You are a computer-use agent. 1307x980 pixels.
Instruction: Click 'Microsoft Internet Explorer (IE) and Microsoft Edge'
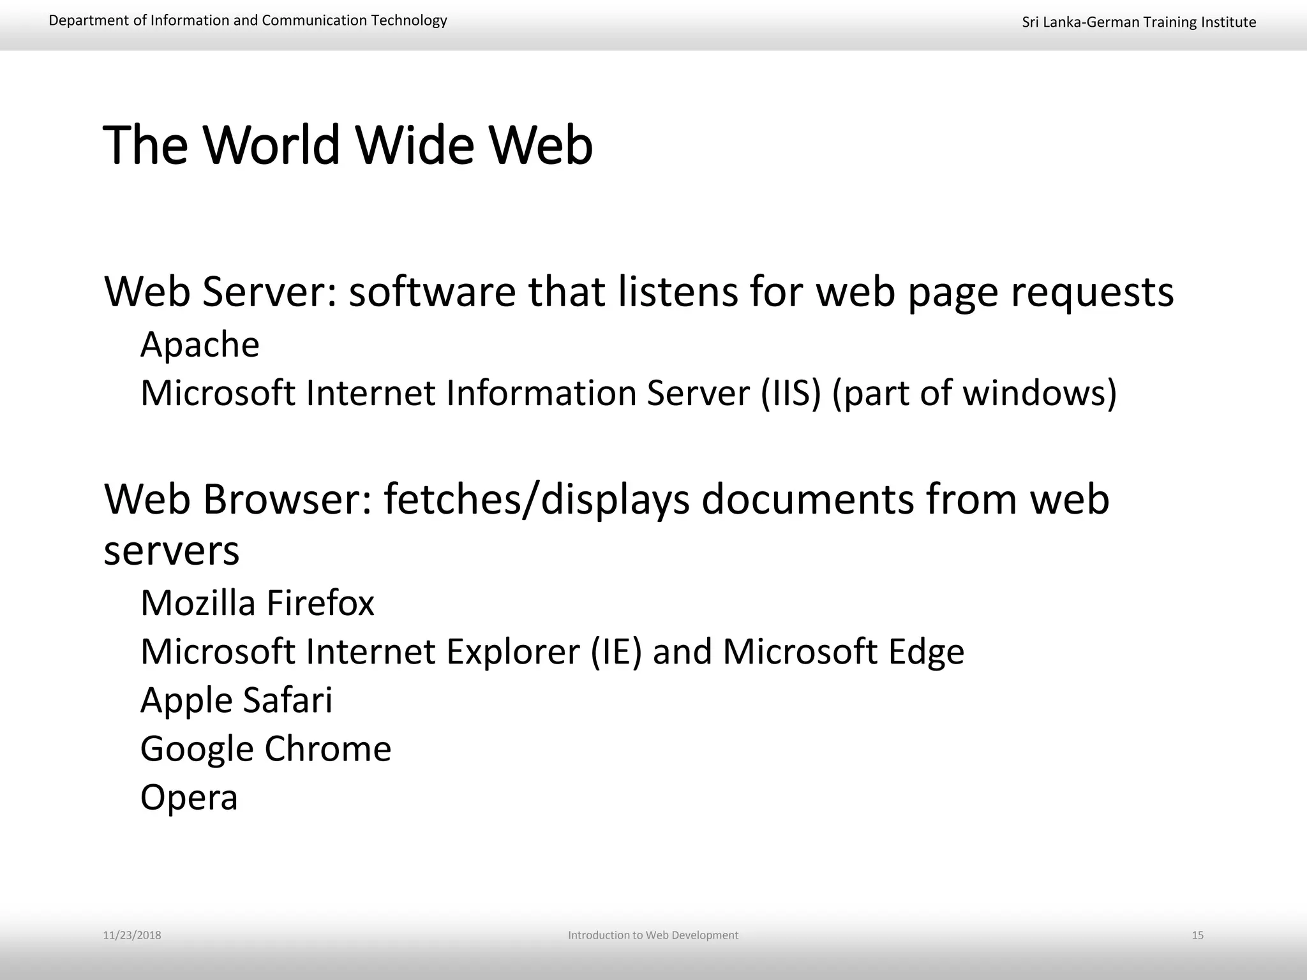[552, 652]
